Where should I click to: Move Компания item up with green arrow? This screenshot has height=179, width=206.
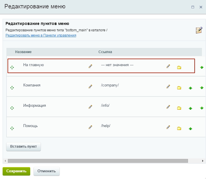[191, 88]
